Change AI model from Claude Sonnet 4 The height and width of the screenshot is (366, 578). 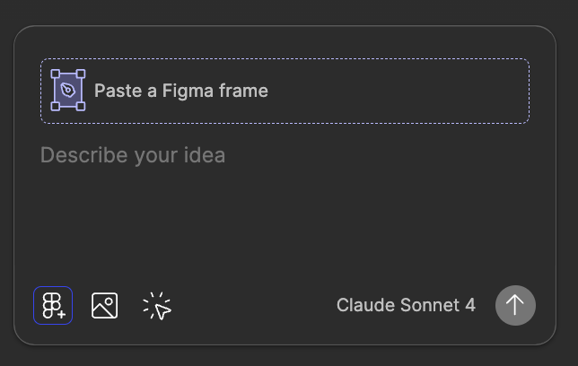click(406, 305)
